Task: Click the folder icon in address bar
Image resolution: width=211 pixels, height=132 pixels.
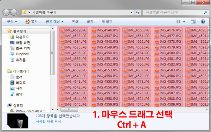Action: pyautogui.click(x=24, y=12)
